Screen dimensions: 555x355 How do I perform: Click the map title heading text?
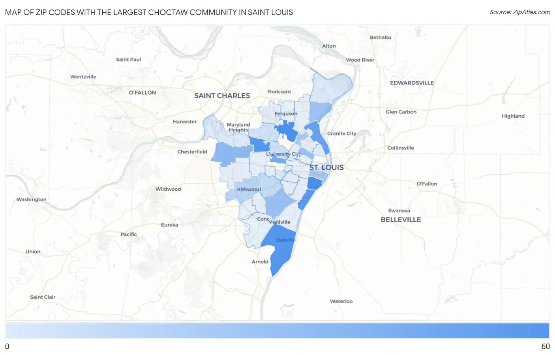click(149, 12)
